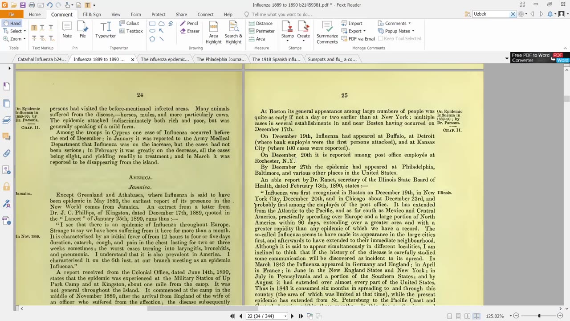Select the Hand tool
Image resolution: width=570 pixels, height=321 pixels.
pyautogui.click(x=12, y=23)
